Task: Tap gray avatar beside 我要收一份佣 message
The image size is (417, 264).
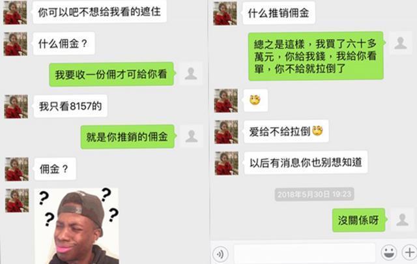Action: (x=191, y=74)
